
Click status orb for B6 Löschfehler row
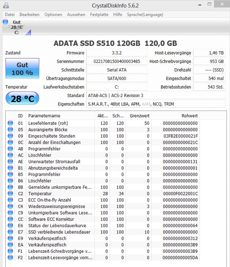10,181
